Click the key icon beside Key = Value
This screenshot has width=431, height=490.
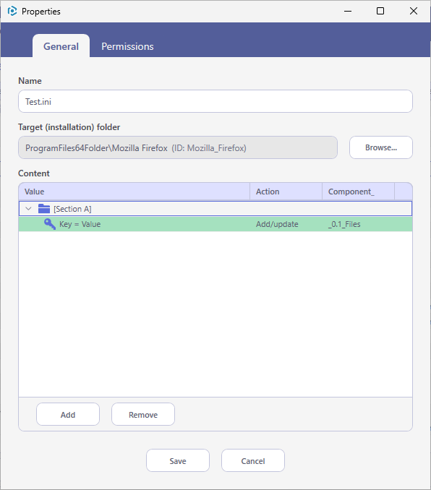(50, 224)
